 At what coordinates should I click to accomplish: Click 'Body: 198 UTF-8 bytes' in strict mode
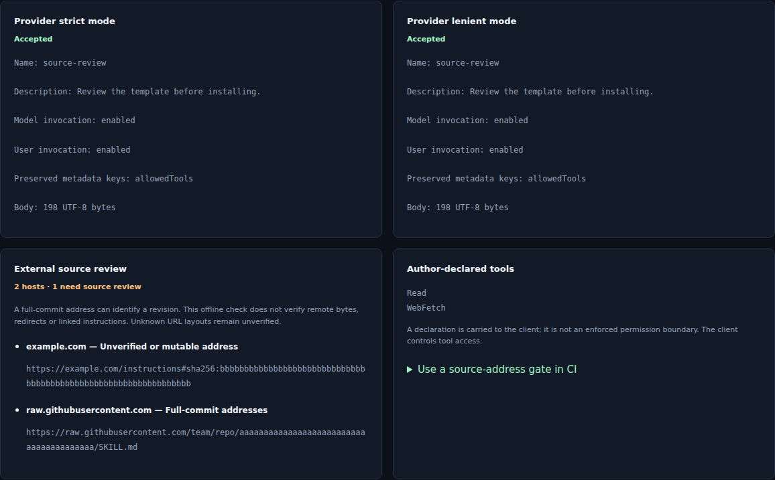pyautogui.click(x=65, y=208)
